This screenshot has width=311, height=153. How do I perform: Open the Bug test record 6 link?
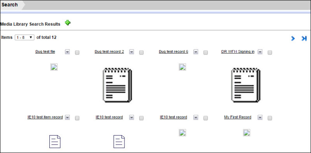173,52
